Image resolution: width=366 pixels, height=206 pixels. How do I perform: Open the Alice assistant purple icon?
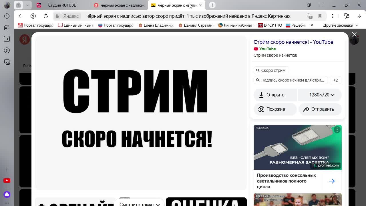pyautogui.click(x=7, y=195)
